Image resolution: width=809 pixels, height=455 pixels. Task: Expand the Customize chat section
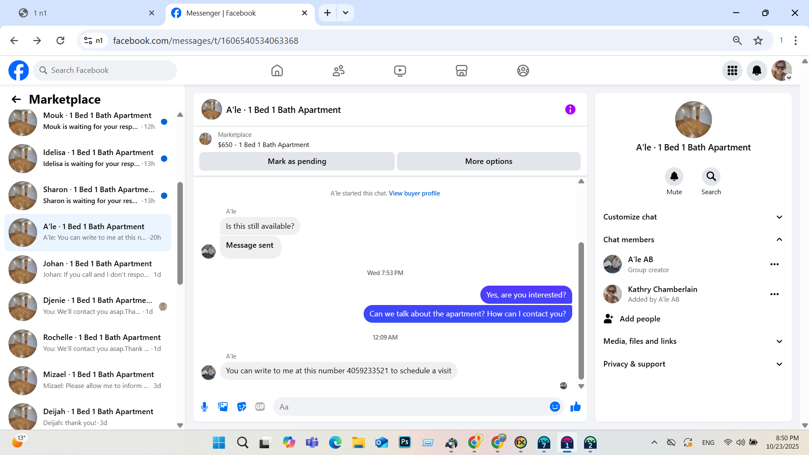coord(693,217)
